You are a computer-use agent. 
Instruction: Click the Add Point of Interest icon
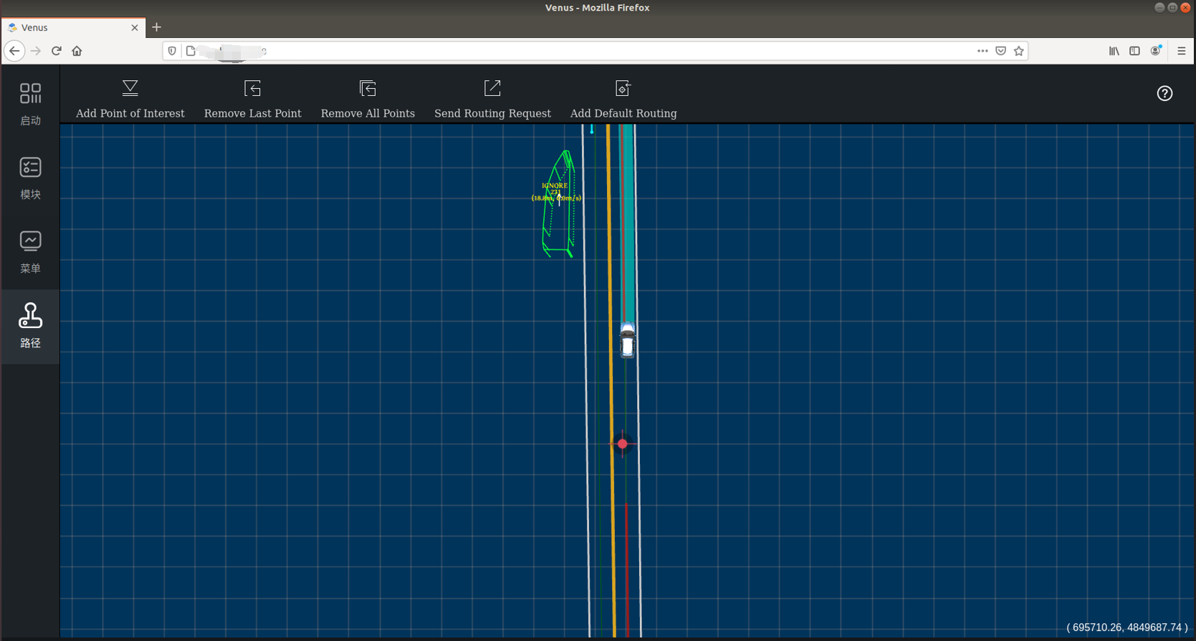130,89
